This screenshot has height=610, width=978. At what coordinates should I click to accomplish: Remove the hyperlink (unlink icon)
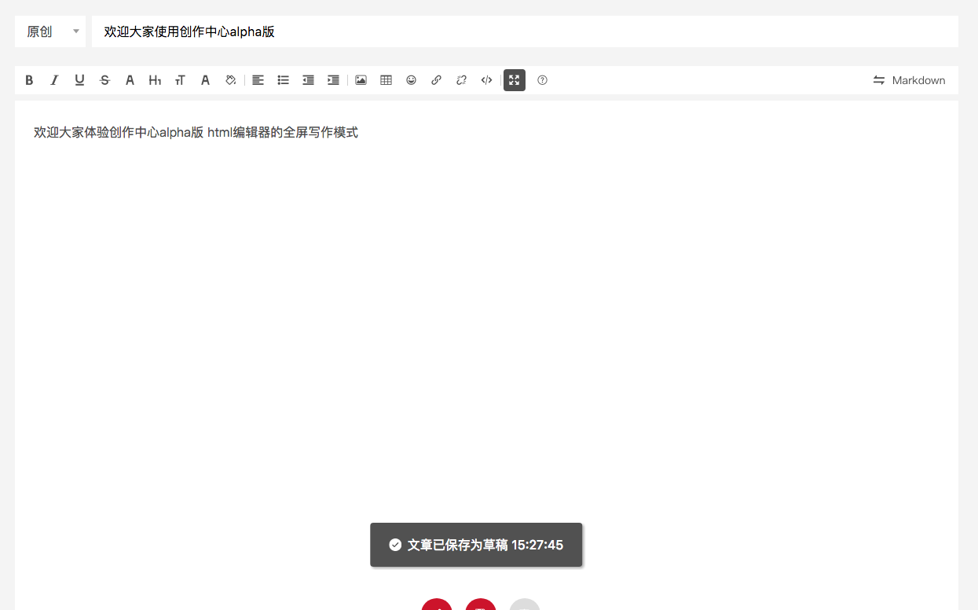[x=461, y=80]
